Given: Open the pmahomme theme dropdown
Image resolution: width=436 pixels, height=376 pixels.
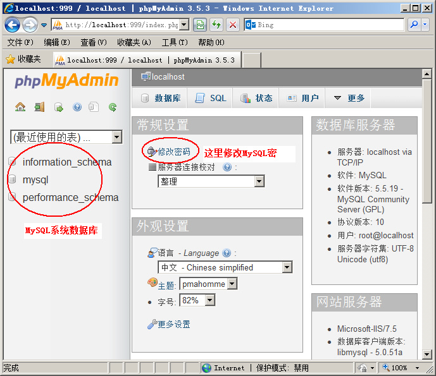Looking at the screenshot, I should 232,284.
